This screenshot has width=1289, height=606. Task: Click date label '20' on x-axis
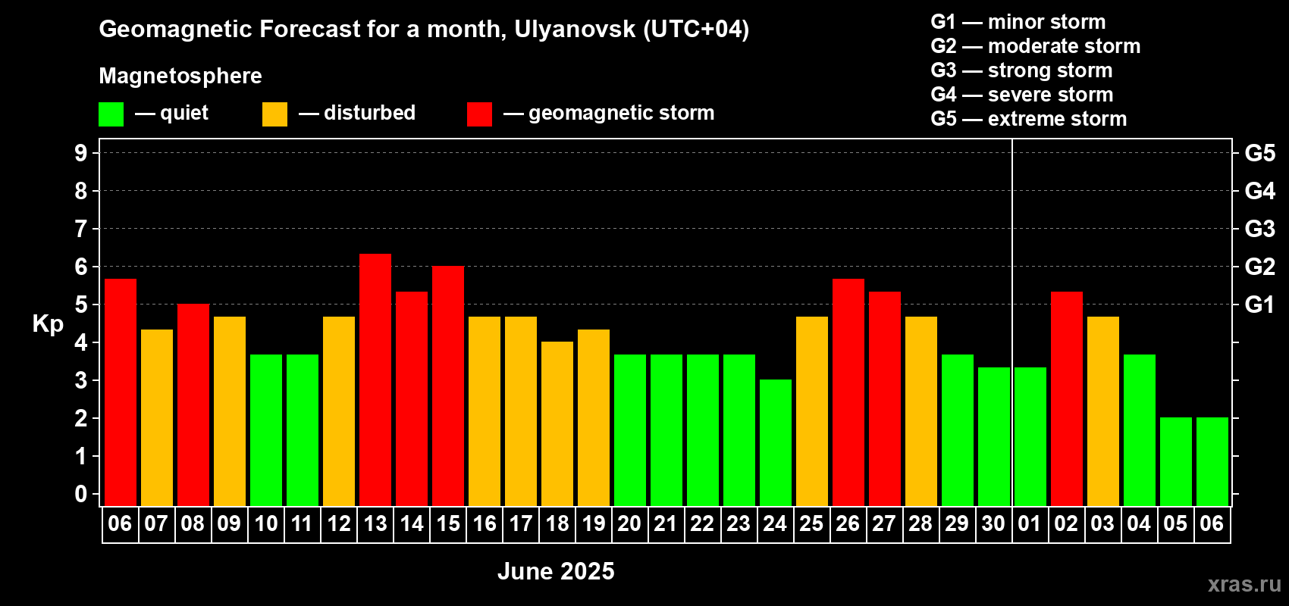point(629,523)
